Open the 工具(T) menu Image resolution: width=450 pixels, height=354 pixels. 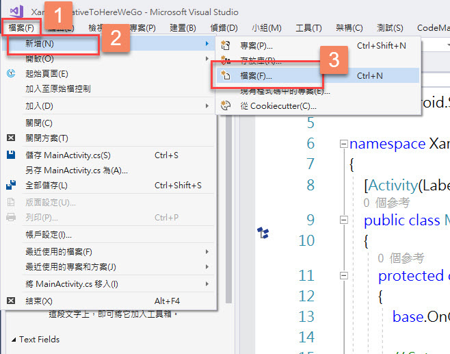[308, 28]
